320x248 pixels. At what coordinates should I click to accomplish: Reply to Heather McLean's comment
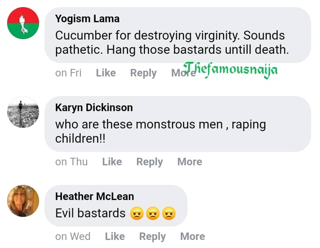(x=152, y=236)
